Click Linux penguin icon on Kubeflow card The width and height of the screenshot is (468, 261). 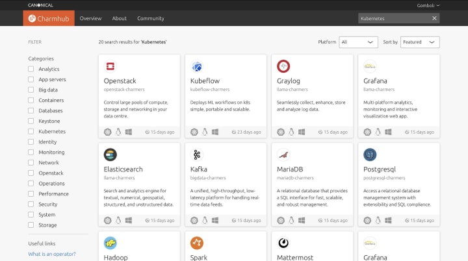(205, 132)
